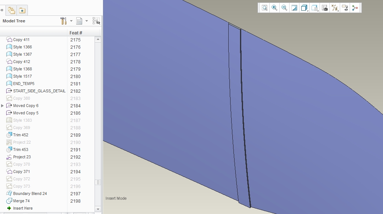Select the Copy 371 feature
Image resolution: width=383 pixels, height=214 pixels.
point(22,171)
